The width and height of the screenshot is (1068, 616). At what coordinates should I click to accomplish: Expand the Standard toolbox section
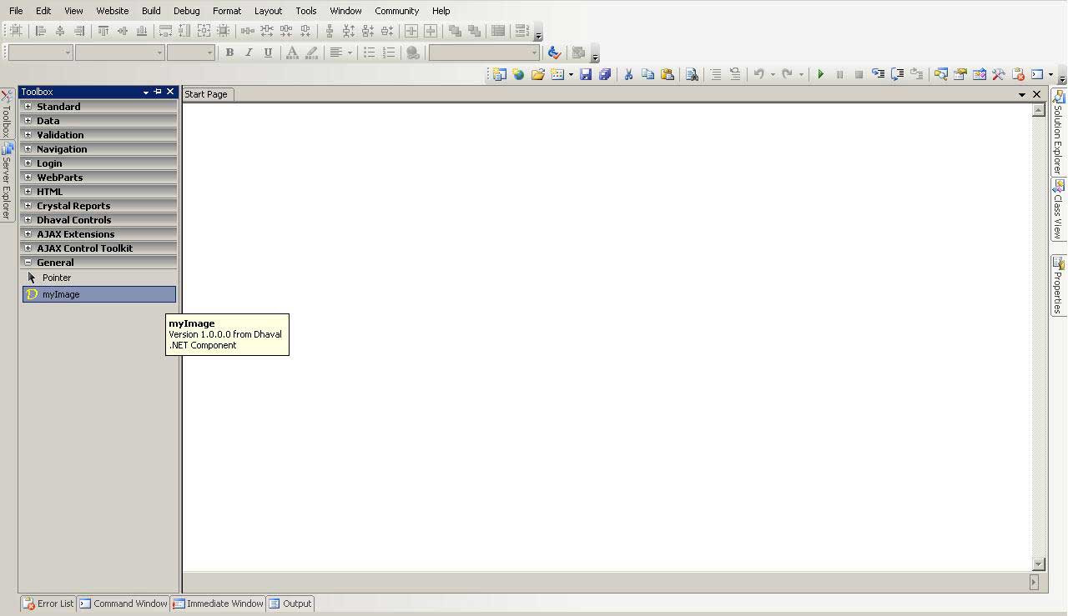pyautogui.click(x=28, y=107)
